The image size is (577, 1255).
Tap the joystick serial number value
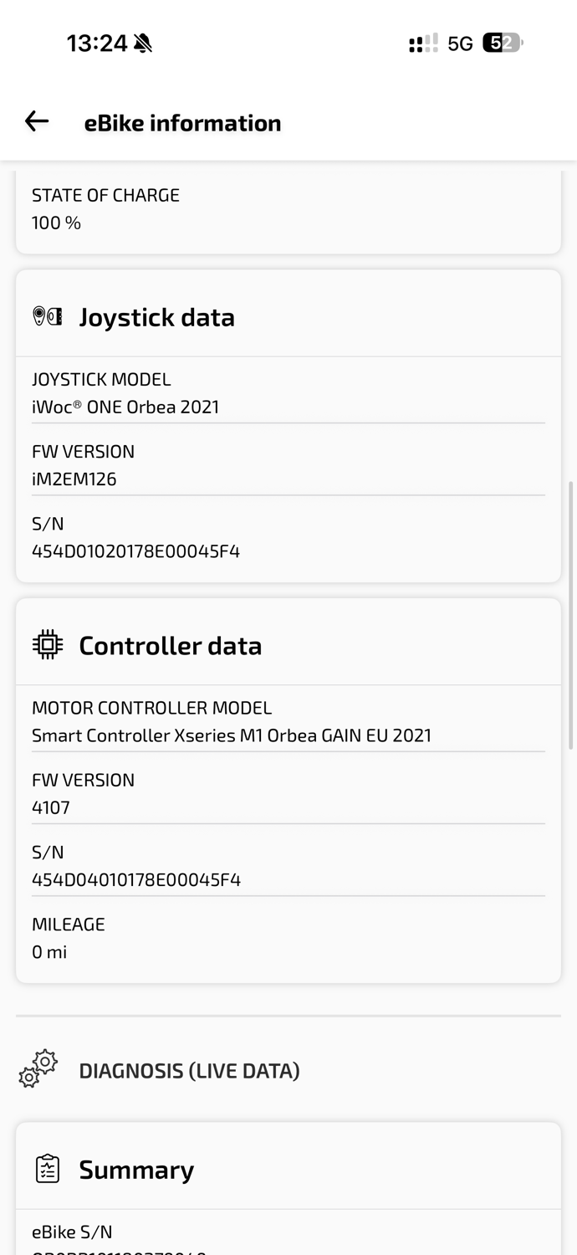[x=135, y=551]
